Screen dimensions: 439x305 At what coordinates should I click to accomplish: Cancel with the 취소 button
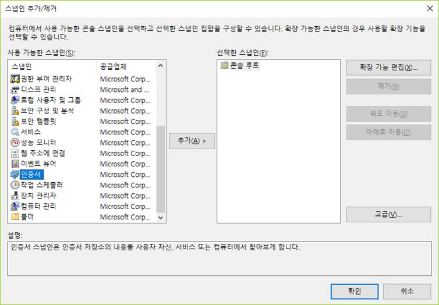407,291
